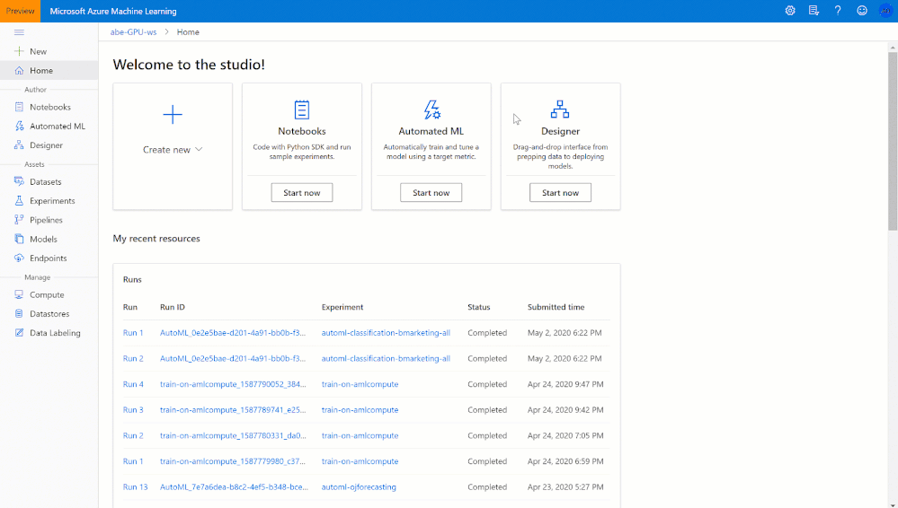Click the large plus icon on Create new card
This screenshot has height=508, width=898.
(173, 114)
